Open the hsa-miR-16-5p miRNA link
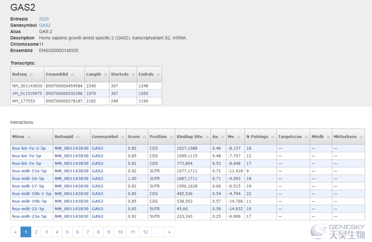This screenshot has height=242, width=372. click(x=28, y=179)
